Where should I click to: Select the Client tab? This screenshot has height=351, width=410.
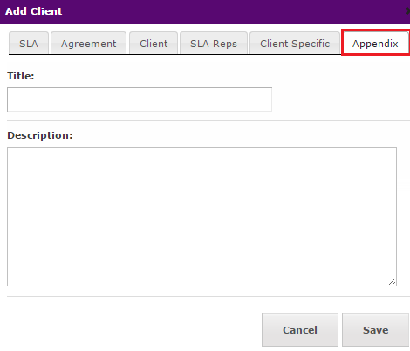click(x=154, y=43)
